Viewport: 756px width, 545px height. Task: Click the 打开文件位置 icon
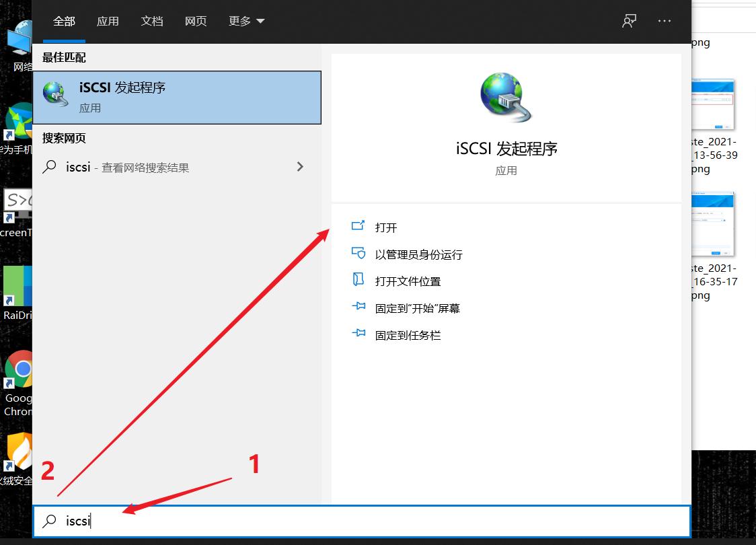coord(358,281)
